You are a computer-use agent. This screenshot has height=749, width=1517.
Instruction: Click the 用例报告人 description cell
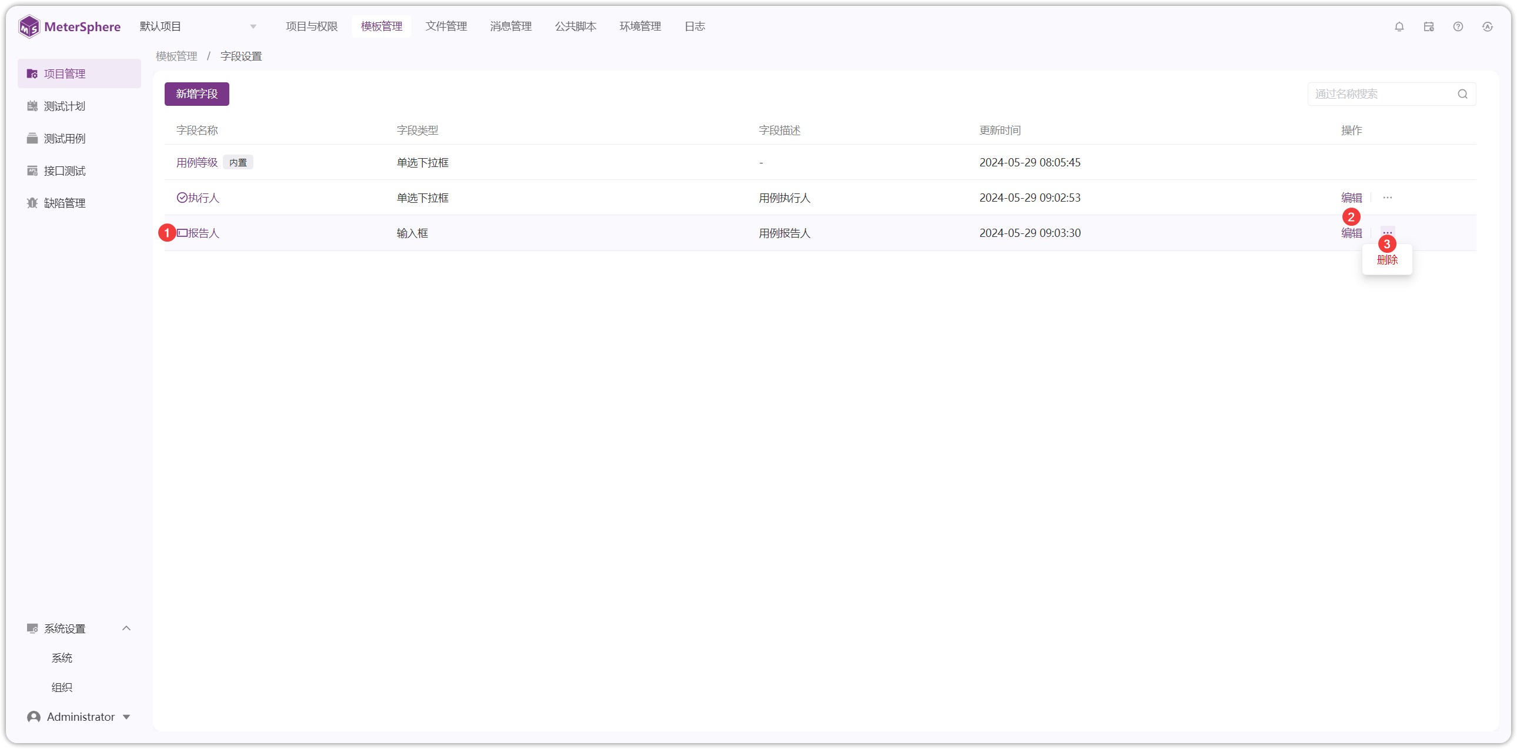point(784,233)
